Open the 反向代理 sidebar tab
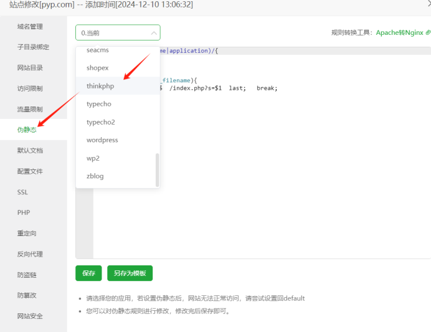The height and width of the screenshot is (332, 431). coord(30,254)
